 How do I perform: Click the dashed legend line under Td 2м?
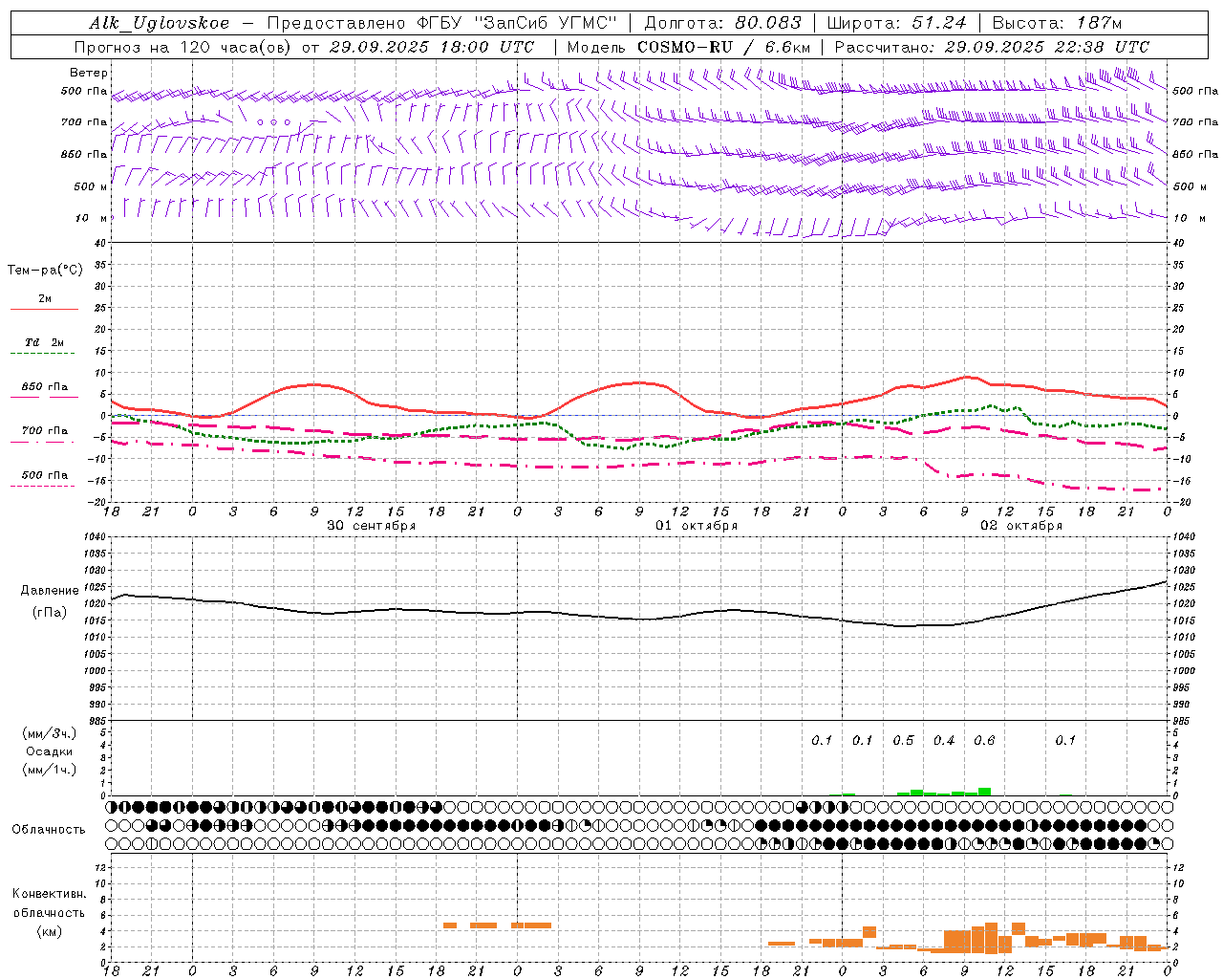43,354
